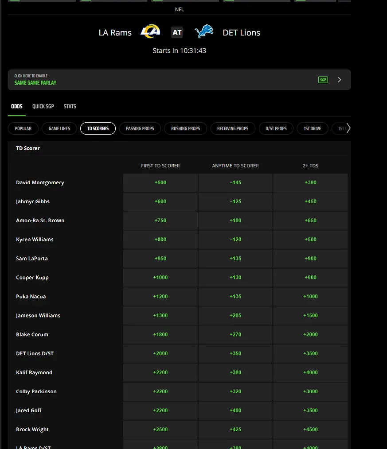The width and height of the screenshot is (387, 449).
Task: Select the 1ST DRIVE category pill
Action: 313,128
